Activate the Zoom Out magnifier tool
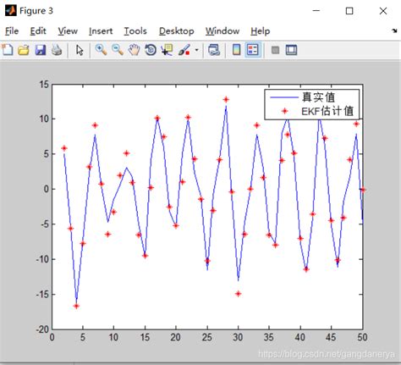Screen dimensions: 401x365 tap(118, 50)
